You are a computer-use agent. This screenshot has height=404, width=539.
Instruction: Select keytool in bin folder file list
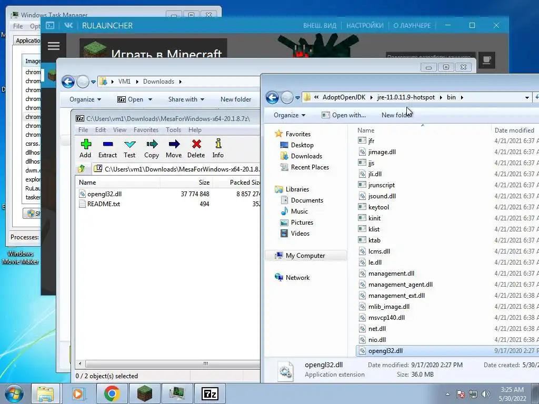pyautogui.click(x=378, y=207)
